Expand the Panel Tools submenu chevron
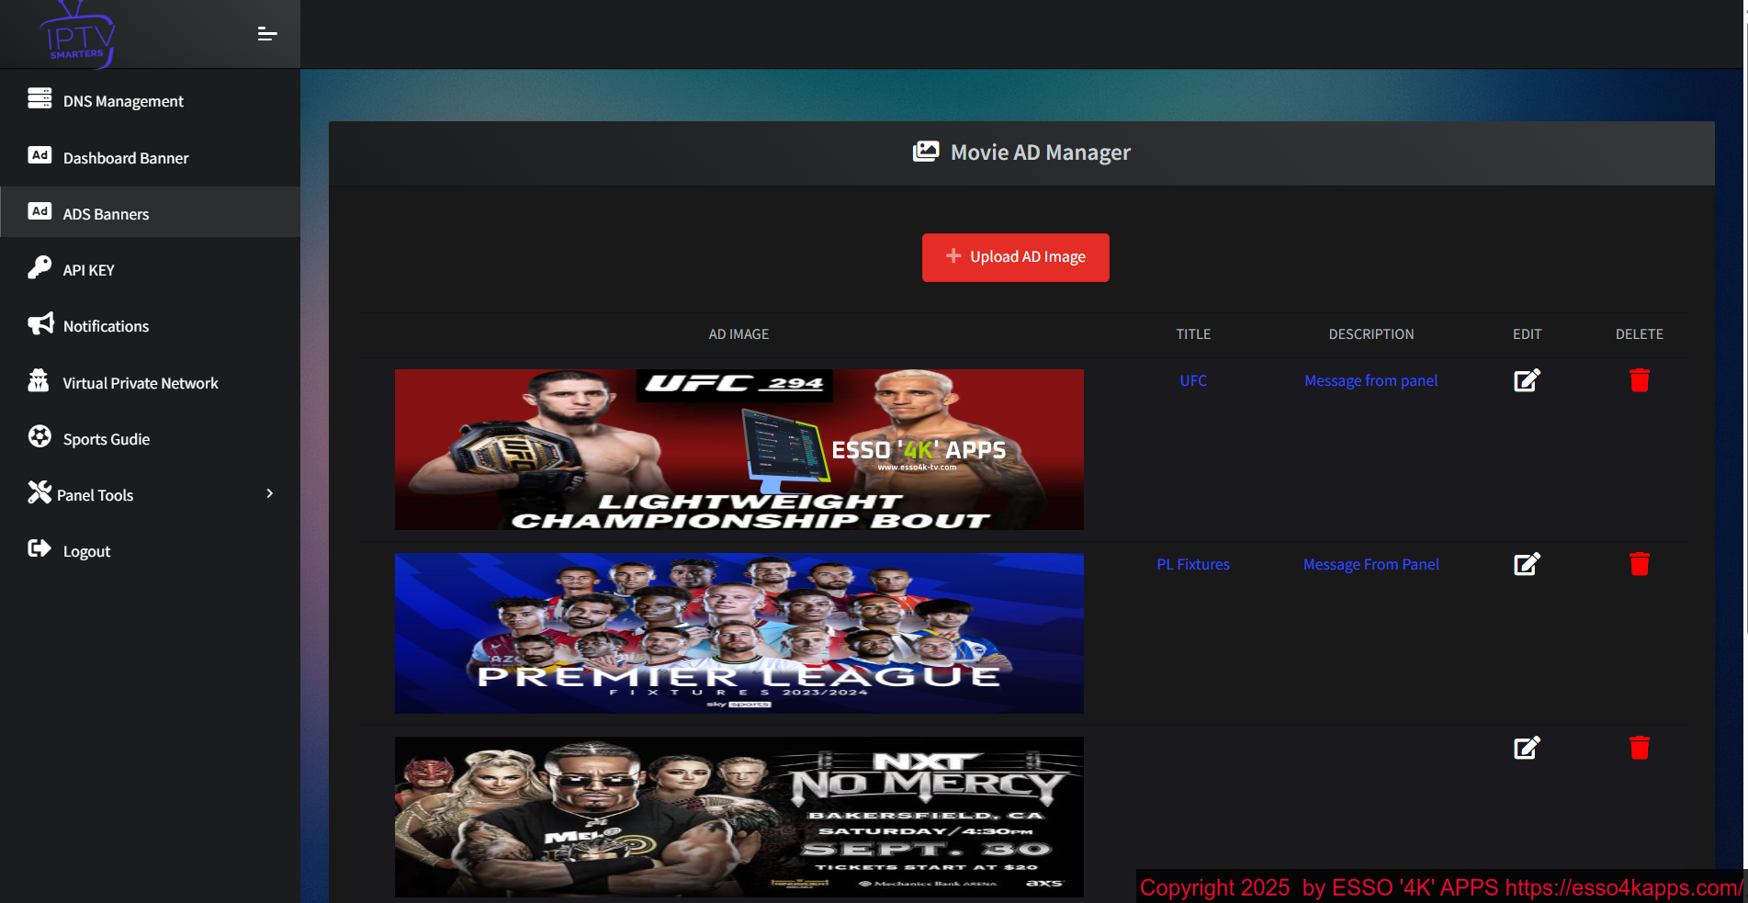Viewport: 1748px width, 903px height. coord(269,493)
